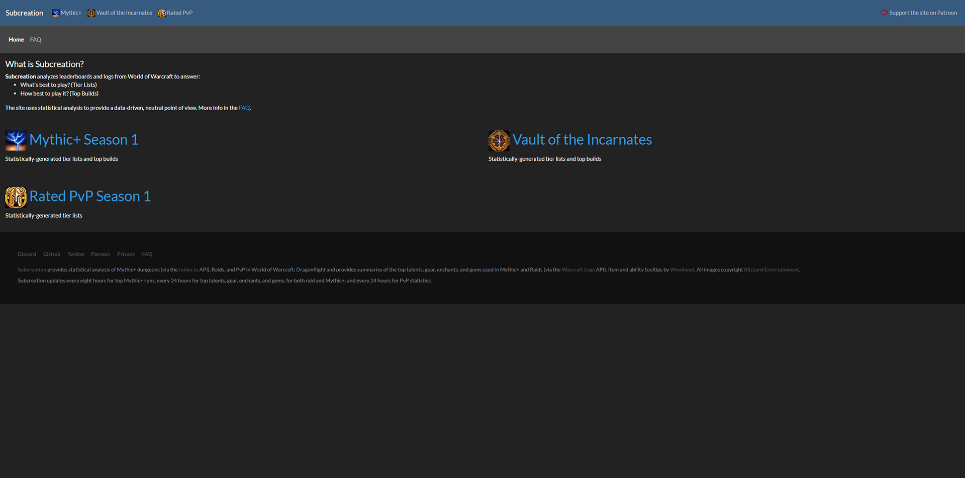Open the Vault of the Incarnates heading link

click(582, 140)
